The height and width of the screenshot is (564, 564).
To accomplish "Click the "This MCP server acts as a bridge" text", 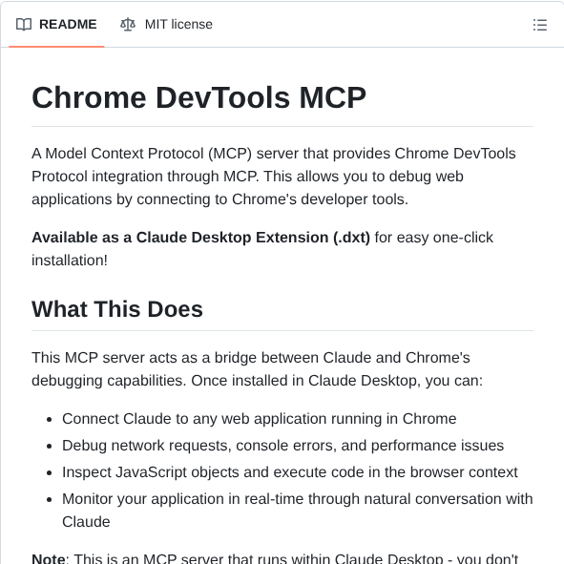I will coord(257,369).
